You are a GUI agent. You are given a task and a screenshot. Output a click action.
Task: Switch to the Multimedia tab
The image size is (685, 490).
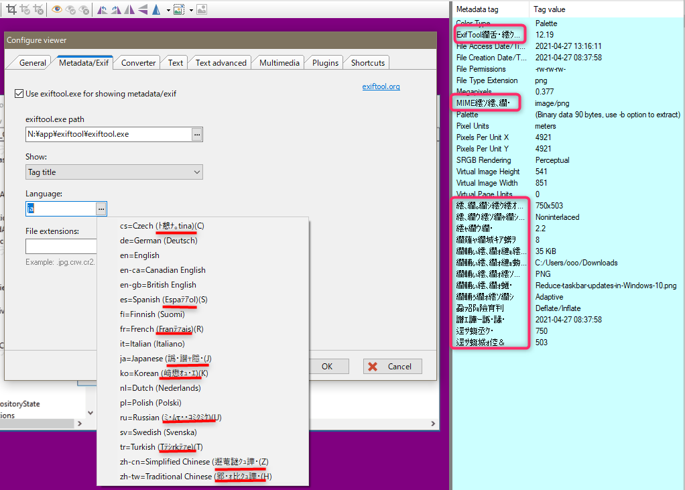coord(279,63)
